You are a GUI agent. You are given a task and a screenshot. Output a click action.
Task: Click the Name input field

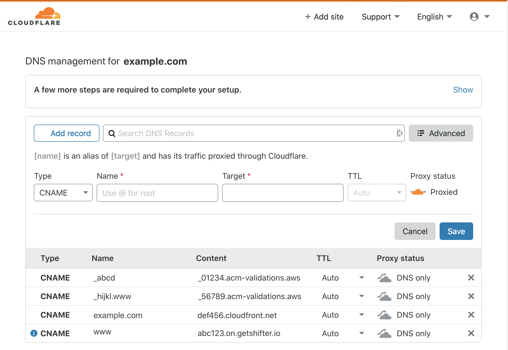pyautogui.click(x=157, y=193)
